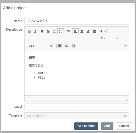Center align the text
The height and width of the screenshot is (133, 136).
pos(82,31)
